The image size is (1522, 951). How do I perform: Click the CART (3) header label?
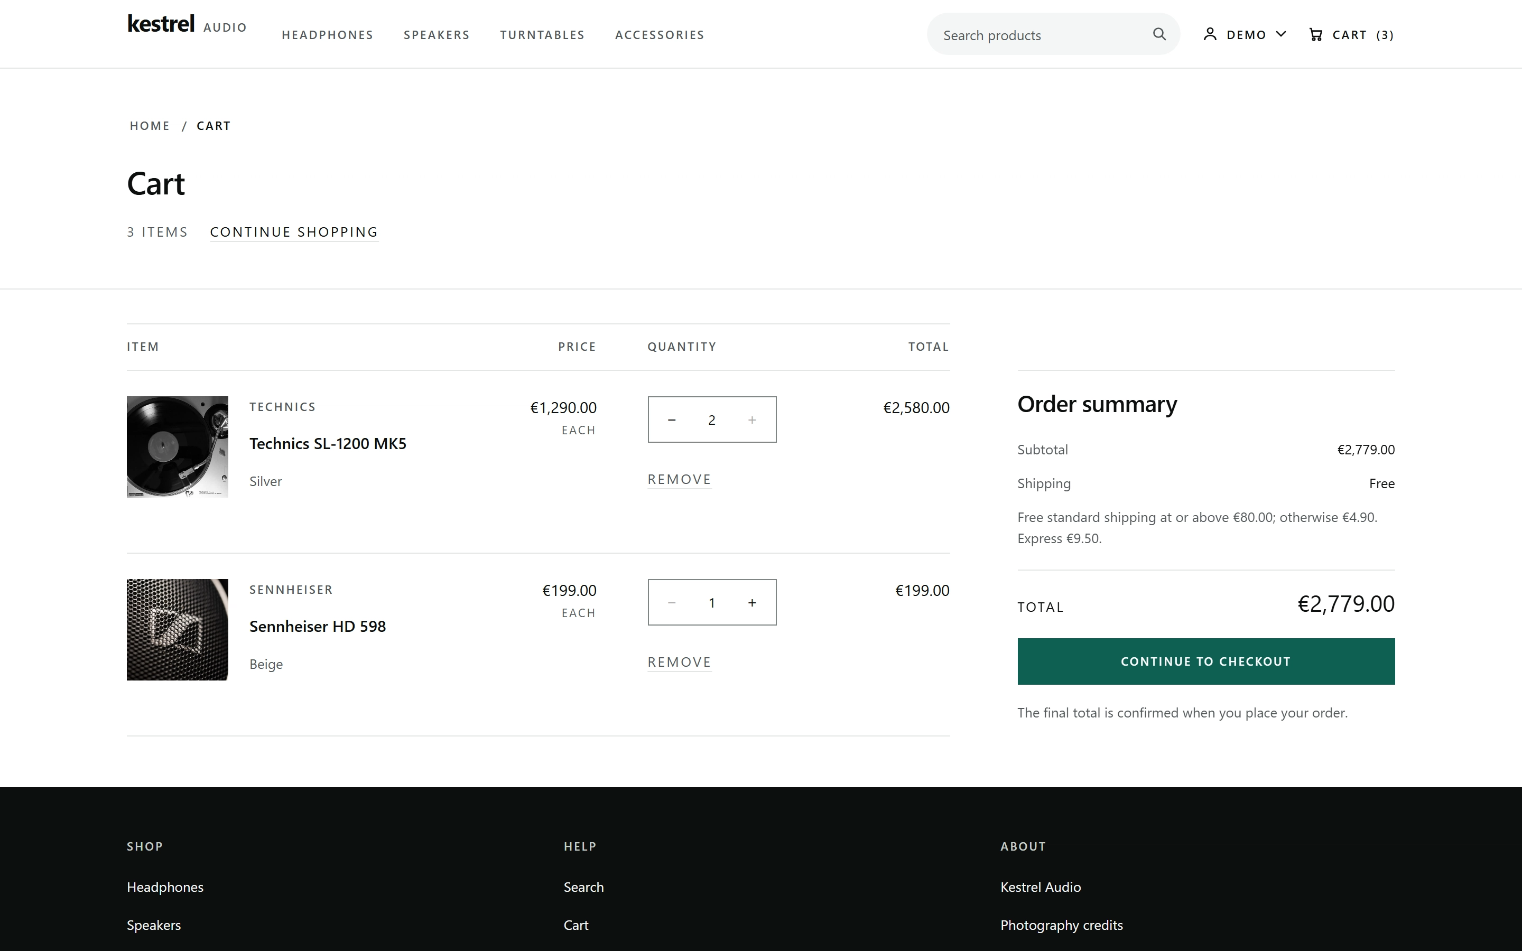(x=1363, y=35)
